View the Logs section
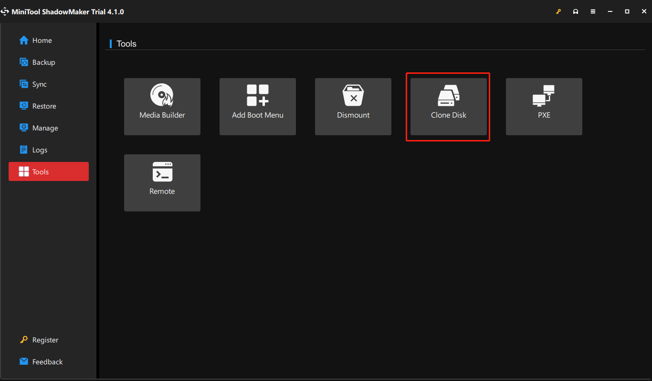 (x=40, y=150)
